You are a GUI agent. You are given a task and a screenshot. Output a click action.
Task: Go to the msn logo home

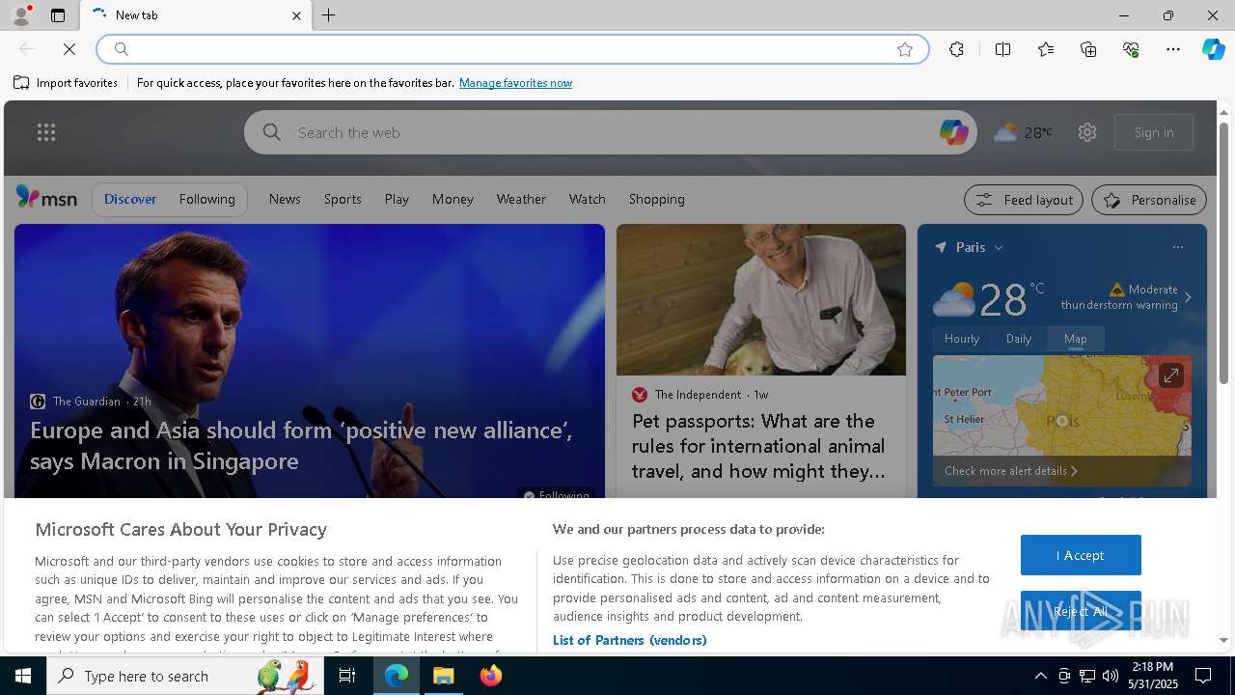46,198
